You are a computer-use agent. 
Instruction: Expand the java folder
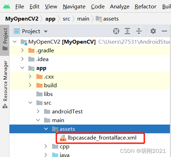click(46, 155)
